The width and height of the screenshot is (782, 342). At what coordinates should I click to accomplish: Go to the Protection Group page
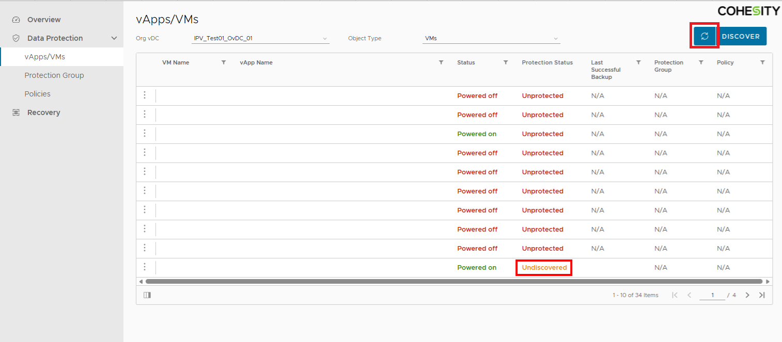(54, 75)
